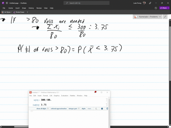The width and height of the screenshot is (171, 128).
Task: Open the quick access toolbar customize arrow
Action: [x=27, y=12]
